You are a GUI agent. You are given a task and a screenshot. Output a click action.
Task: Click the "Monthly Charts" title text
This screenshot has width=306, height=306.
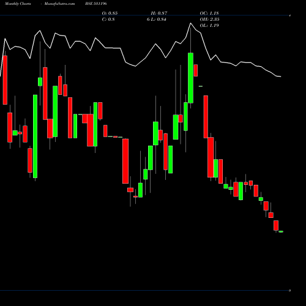(18, 4)
